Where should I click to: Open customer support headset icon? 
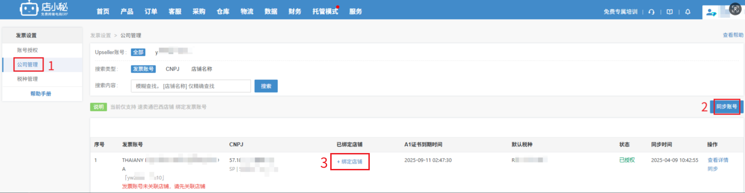coord(651,12)
